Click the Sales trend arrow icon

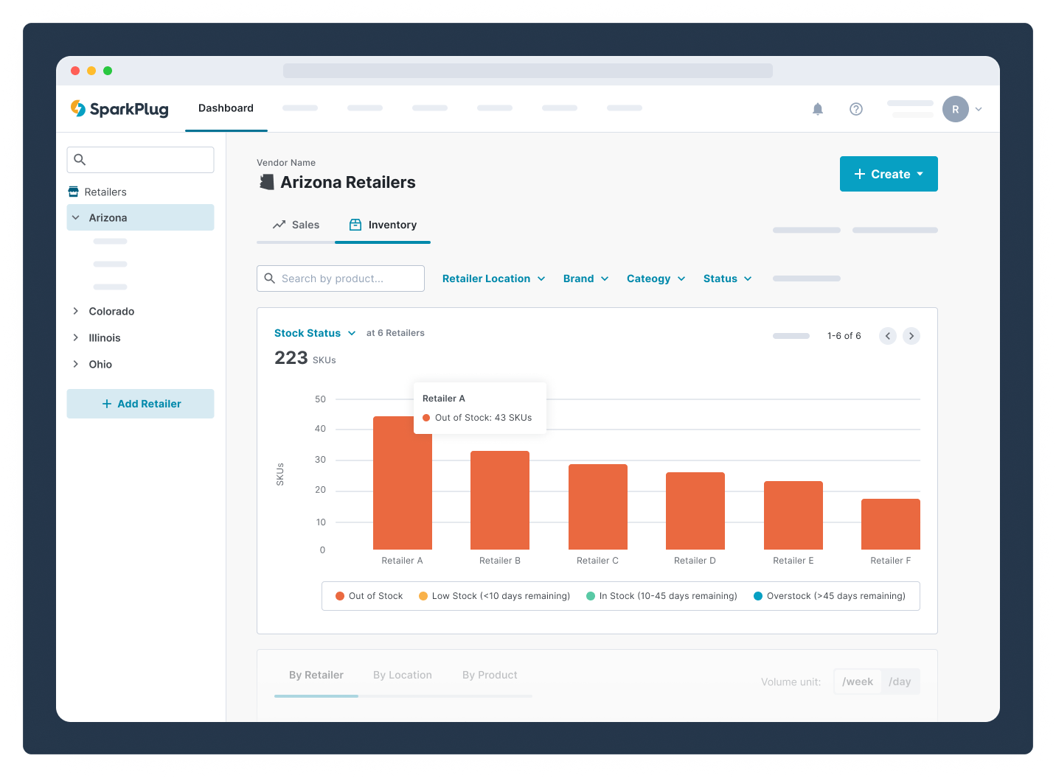[279, 225]
